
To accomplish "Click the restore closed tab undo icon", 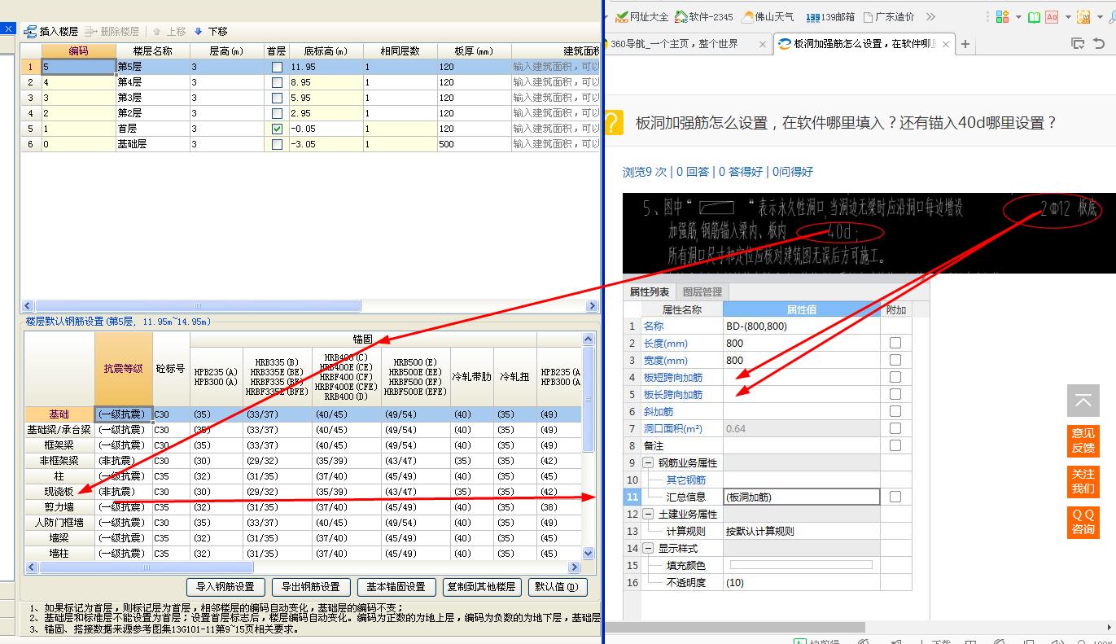I will pos(1099,44).
